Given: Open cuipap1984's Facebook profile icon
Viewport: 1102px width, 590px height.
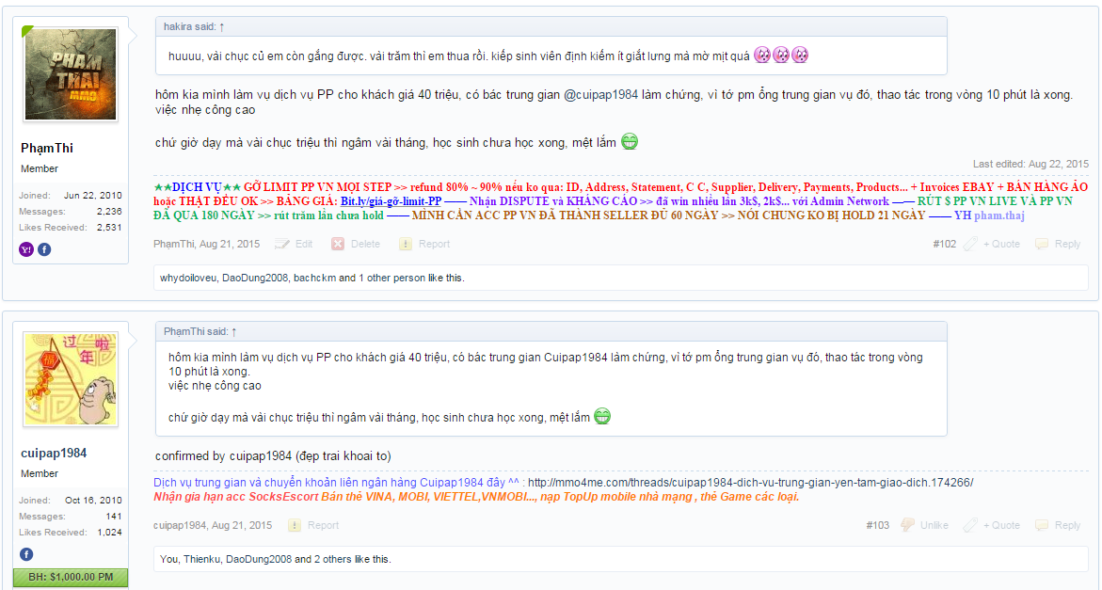Looking at the screenshot, I should click(x=26, y=554).
